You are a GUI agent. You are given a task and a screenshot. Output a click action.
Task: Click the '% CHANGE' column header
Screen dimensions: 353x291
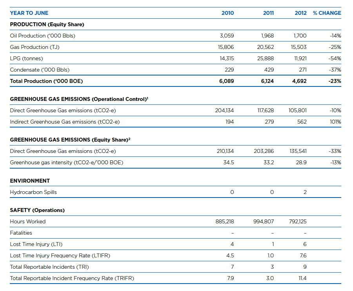click(x=327, y=13)
